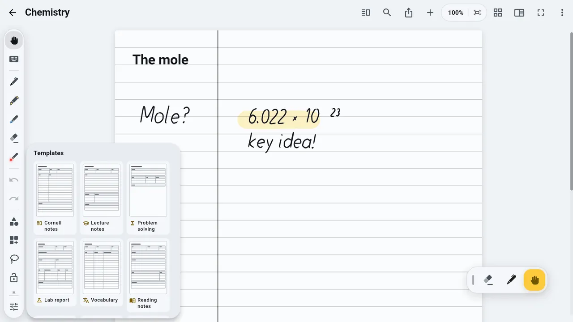Open the page grid overview
Image resolution: width=573 pixels, height=322 pixels.
pyautogui.click(x=498, y=13)
